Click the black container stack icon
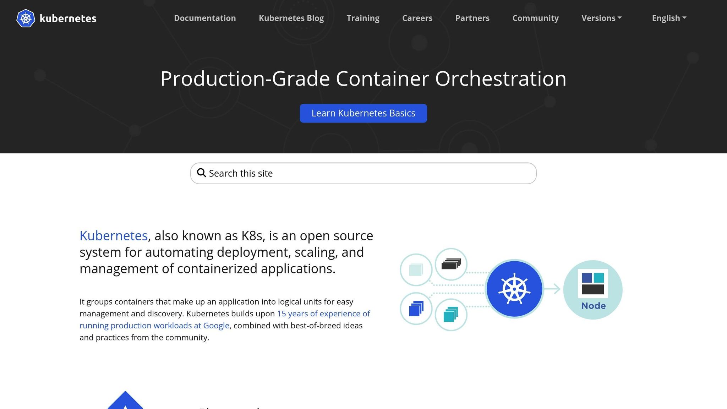Image resolution: width=727 pixels, height=409 pixels. [451, 263]
